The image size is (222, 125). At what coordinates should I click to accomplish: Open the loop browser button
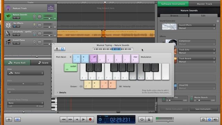pyautogui.click(x=203, y=119)
